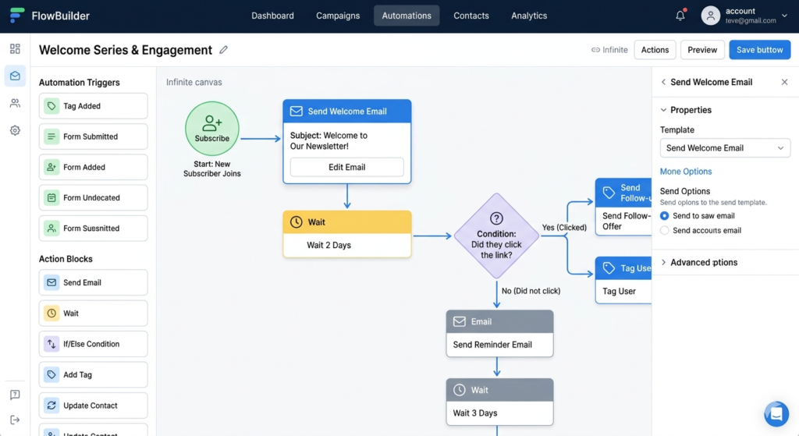Select the Wait 2 Days node

point(346,234)
